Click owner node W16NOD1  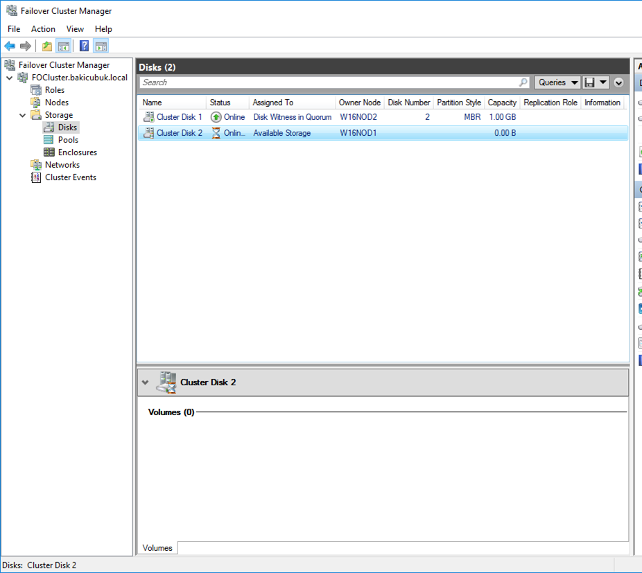click(x=358, y=133)
